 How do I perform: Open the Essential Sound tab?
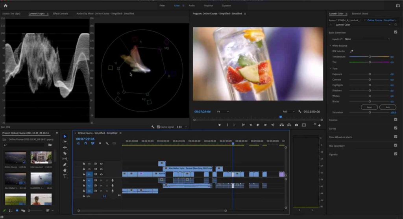click(360, 14)
